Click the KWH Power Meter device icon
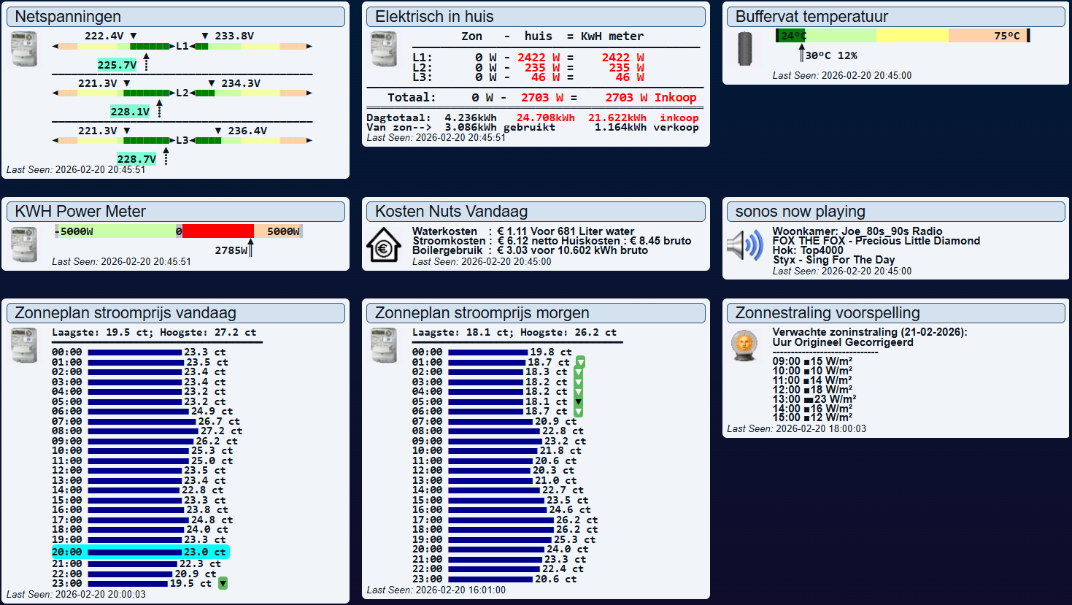The image size is (1072, 605). [x=23, y=244]
